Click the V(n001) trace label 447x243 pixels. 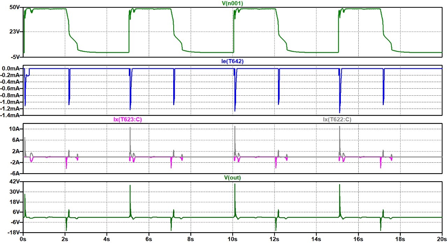click(x=233, y=3)
